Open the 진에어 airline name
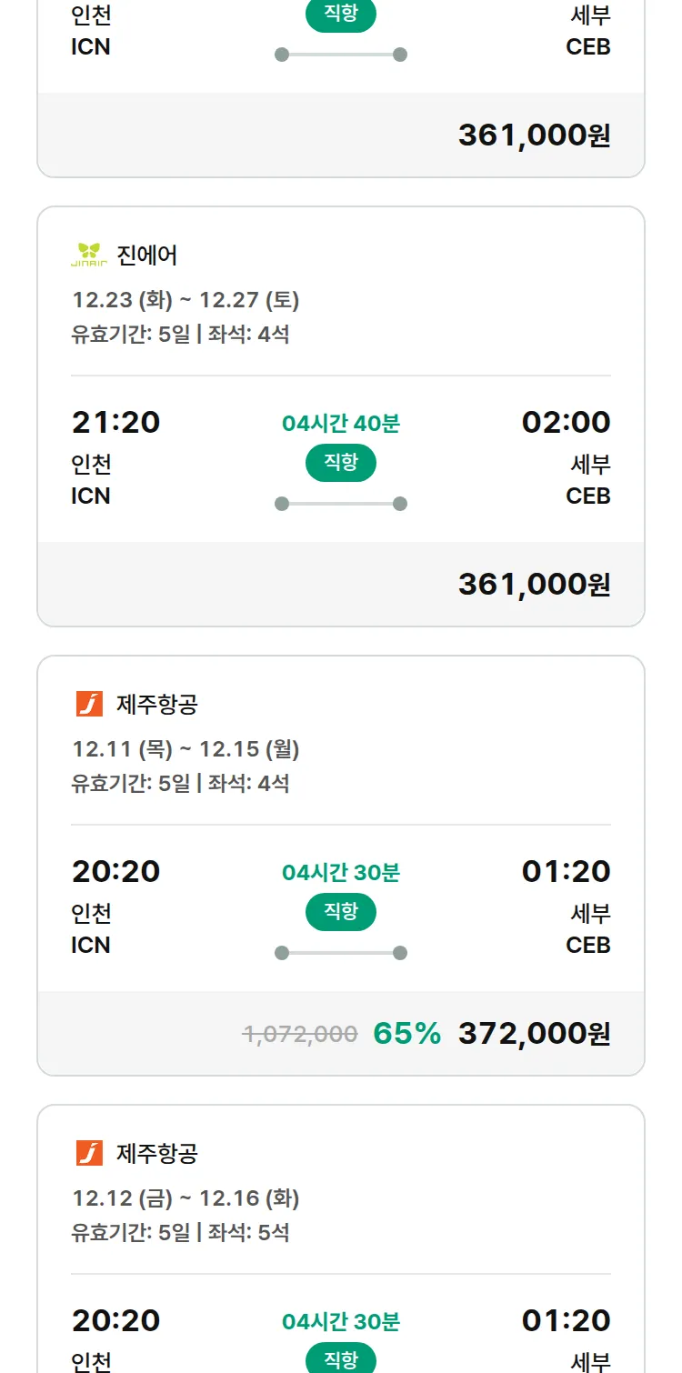682x1373 pixels. point(147,256)
